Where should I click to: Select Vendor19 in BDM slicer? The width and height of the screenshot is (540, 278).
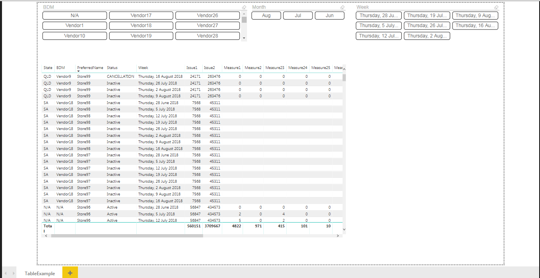[x=141, y=36]
